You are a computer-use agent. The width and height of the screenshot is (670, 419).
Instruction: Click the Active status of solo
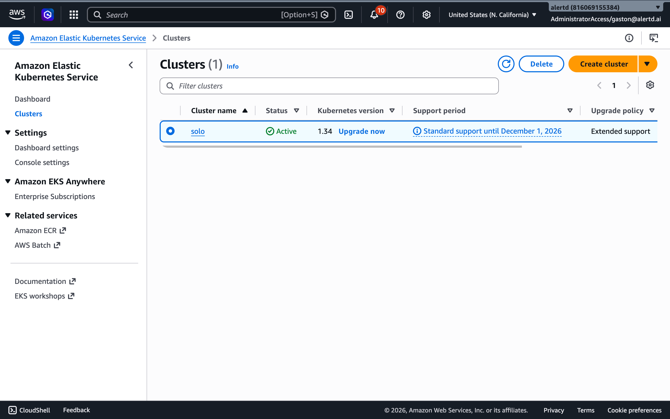(x=281, y=131)
